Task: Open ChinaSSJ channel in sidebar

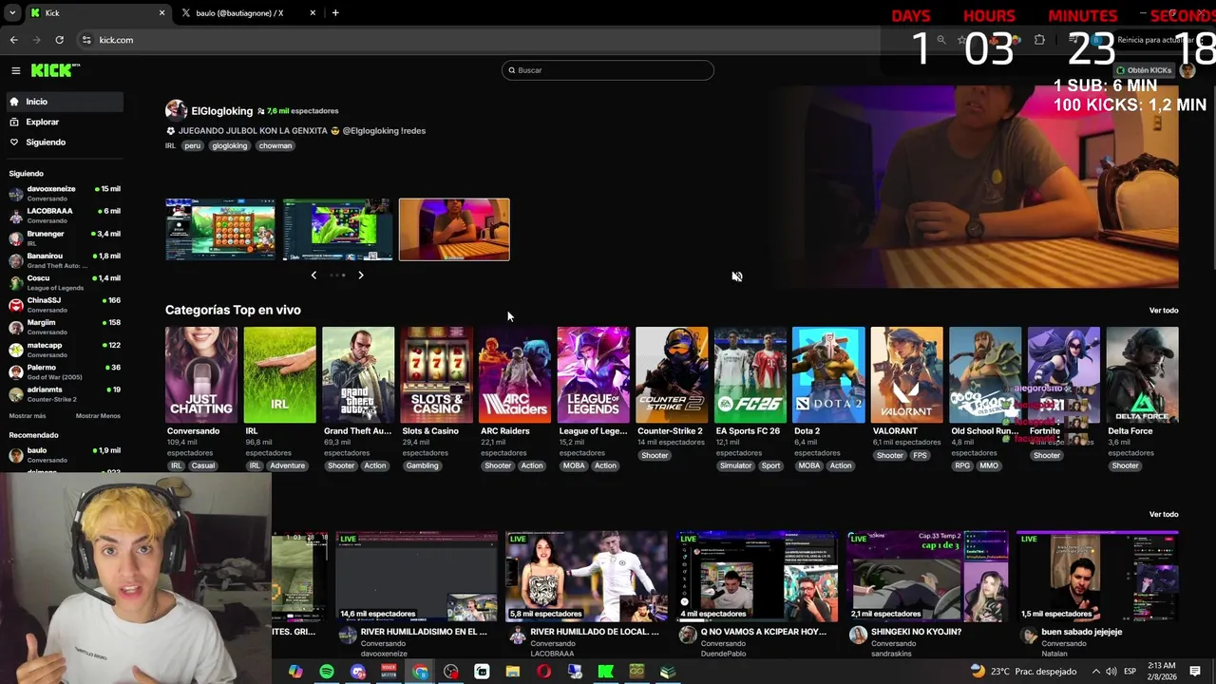Action: 65,305
